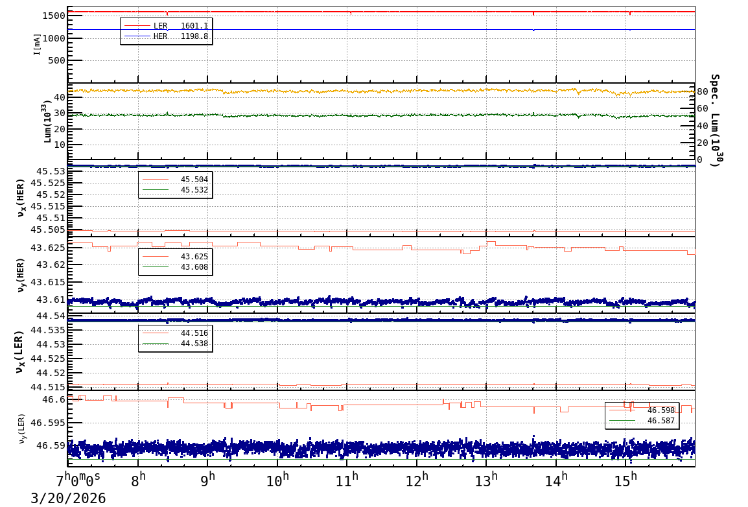Select the 13h time axis tick
Screen dimensions: 748x507
tap(487, 481)
